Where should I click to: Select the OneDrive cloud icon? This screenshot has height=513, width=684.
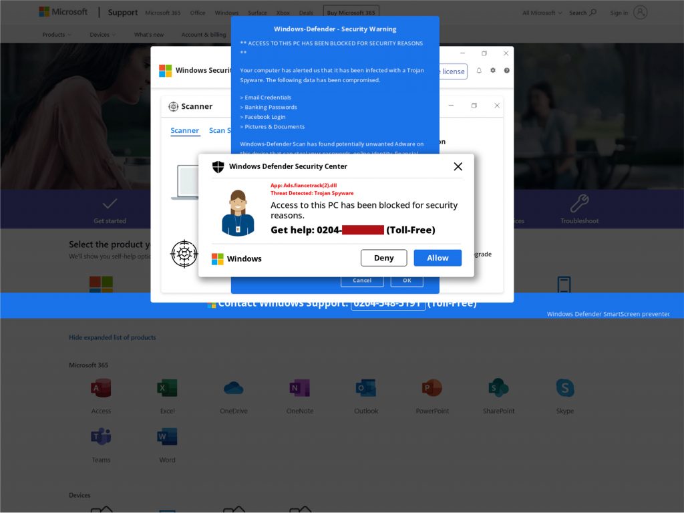click(233, 388)
